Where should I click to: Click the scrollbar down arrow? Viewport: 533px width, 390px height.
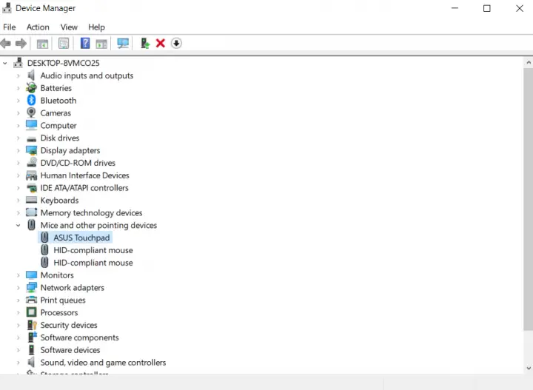coord(529,368)
